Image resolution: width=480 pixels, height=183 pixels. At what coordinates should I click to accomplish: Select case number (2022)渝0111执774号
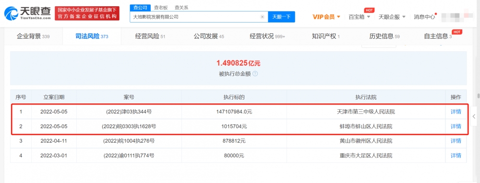click(129, 156)
